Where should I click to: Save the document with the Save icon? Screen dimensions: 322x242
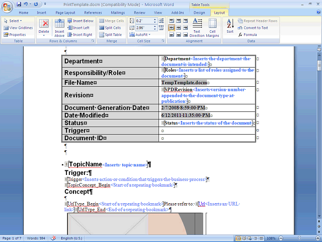pyautogui.click(x=19, y=4)
